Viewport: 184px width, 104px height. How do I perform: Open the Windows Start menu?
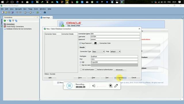(x=2, y=2)
